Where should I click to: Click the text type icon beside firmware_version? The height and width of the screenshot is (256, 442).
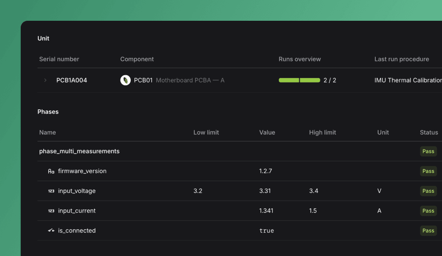[x=51, y=171]
